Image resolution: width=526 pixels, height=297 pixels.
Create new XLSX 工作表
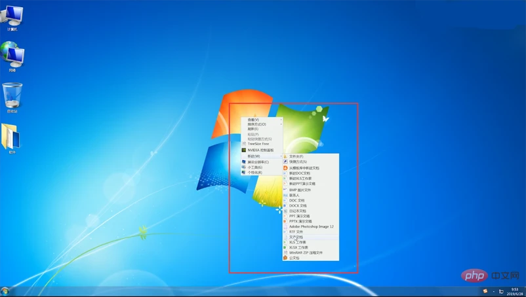point(311,247)
